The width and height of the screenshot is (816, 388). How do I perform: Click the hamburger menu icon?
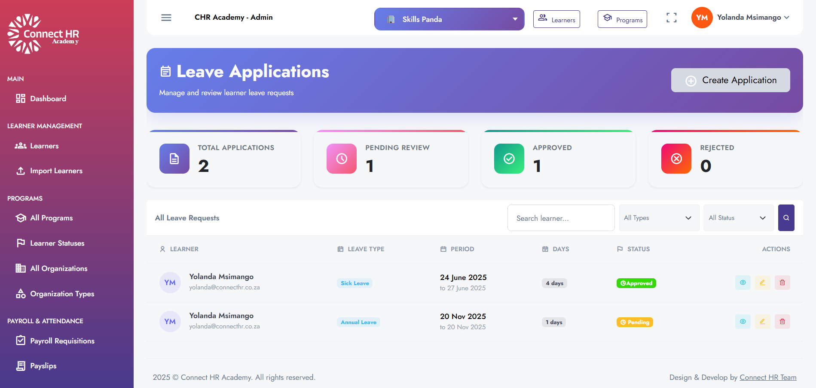[x=166, y=18]
